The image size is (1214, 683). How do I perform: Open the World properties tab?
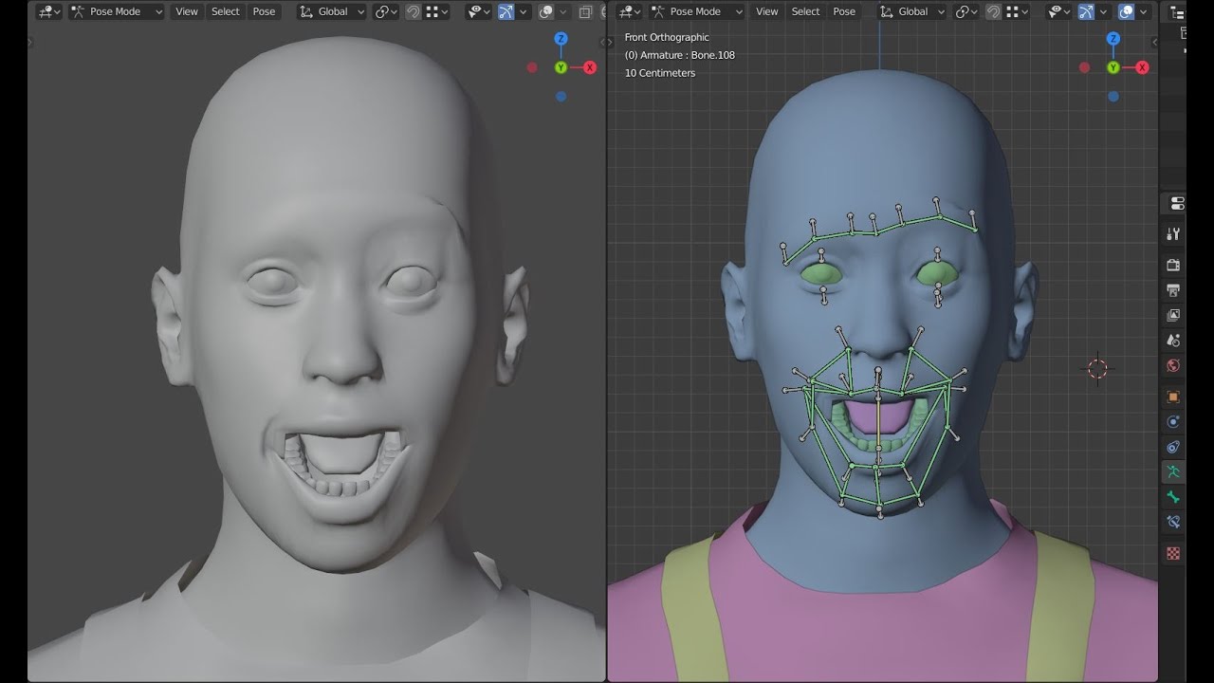(x=1173, y=366)
